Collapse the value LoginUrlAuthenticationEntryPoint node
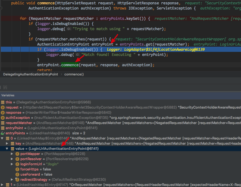Viewport: 241px width, 187px height. tap(7, 148)
